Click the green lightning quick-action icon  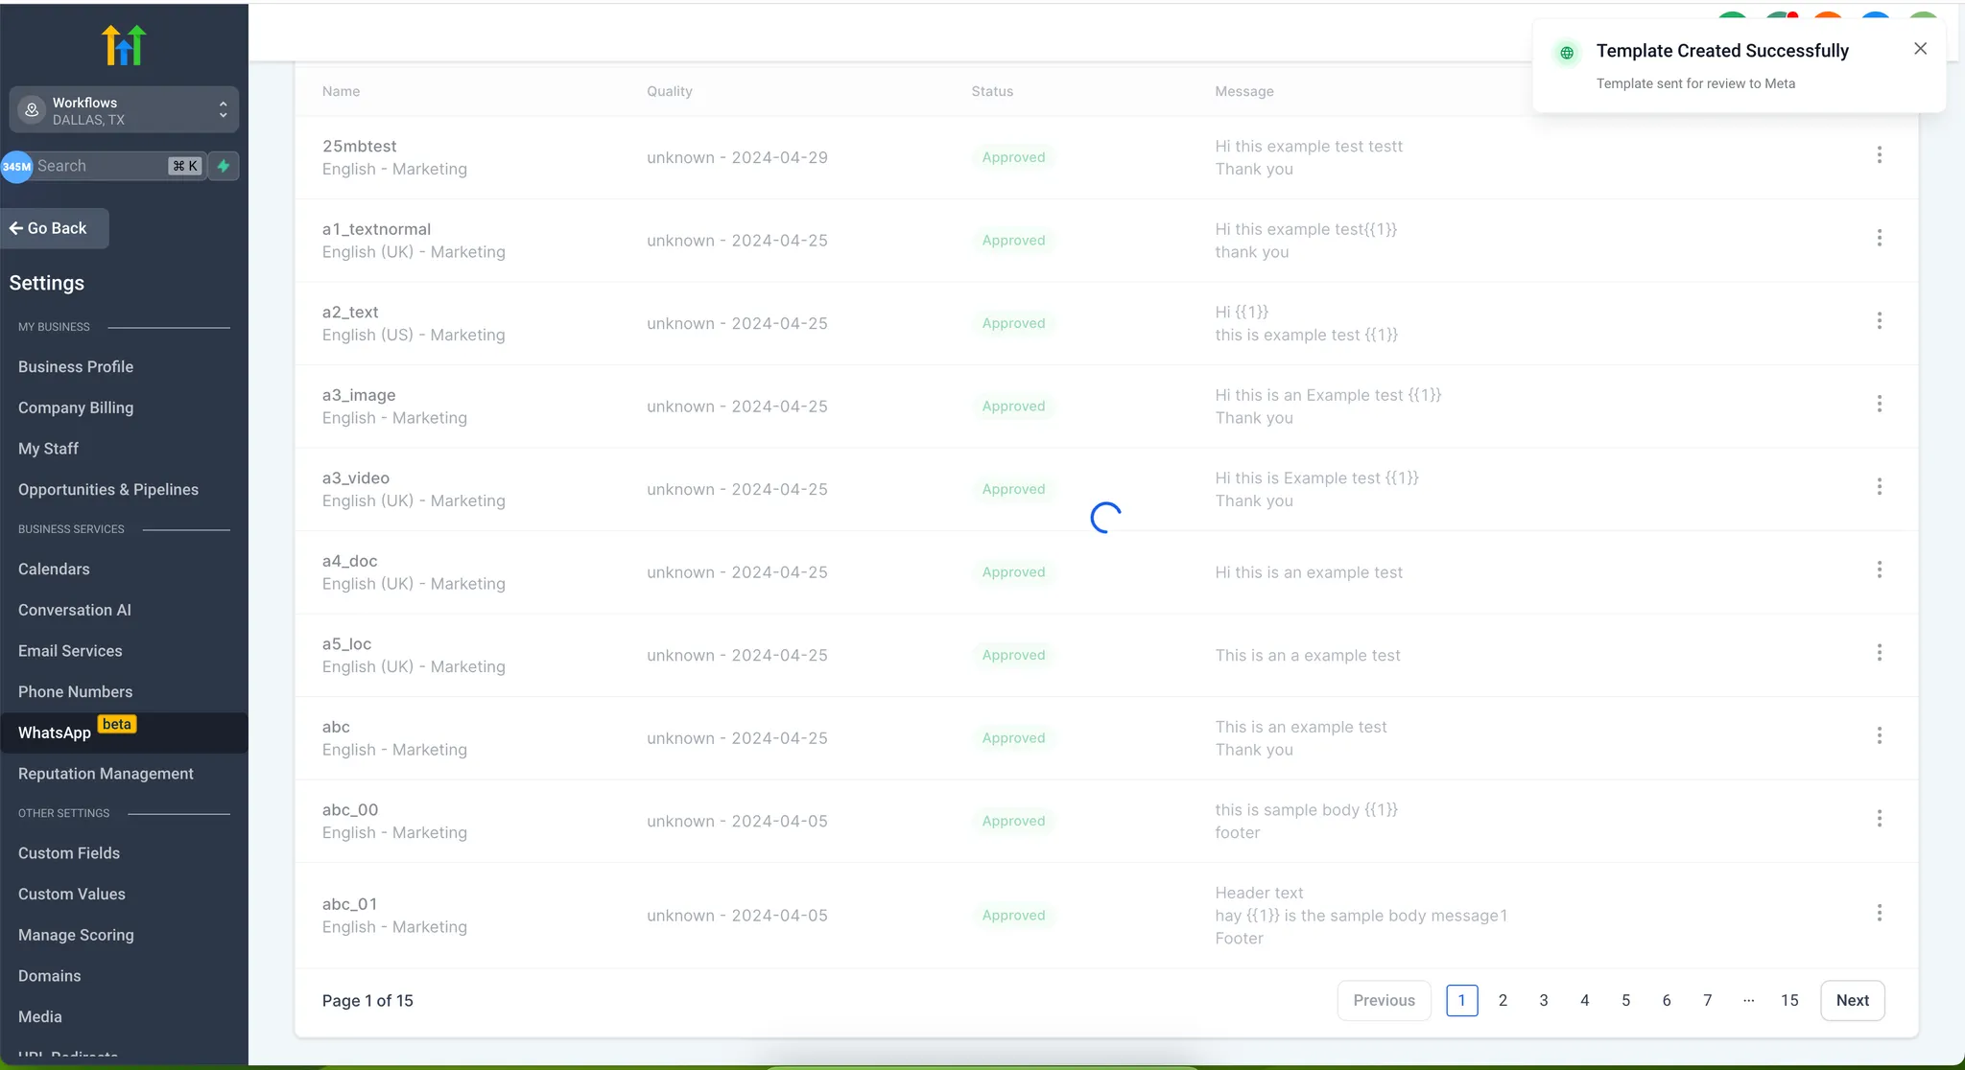pos(224,166)
